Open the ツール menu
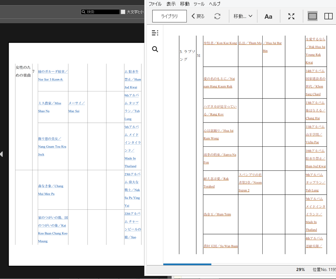This screenshot has width=336, height=279. click(x=199, y=4)
